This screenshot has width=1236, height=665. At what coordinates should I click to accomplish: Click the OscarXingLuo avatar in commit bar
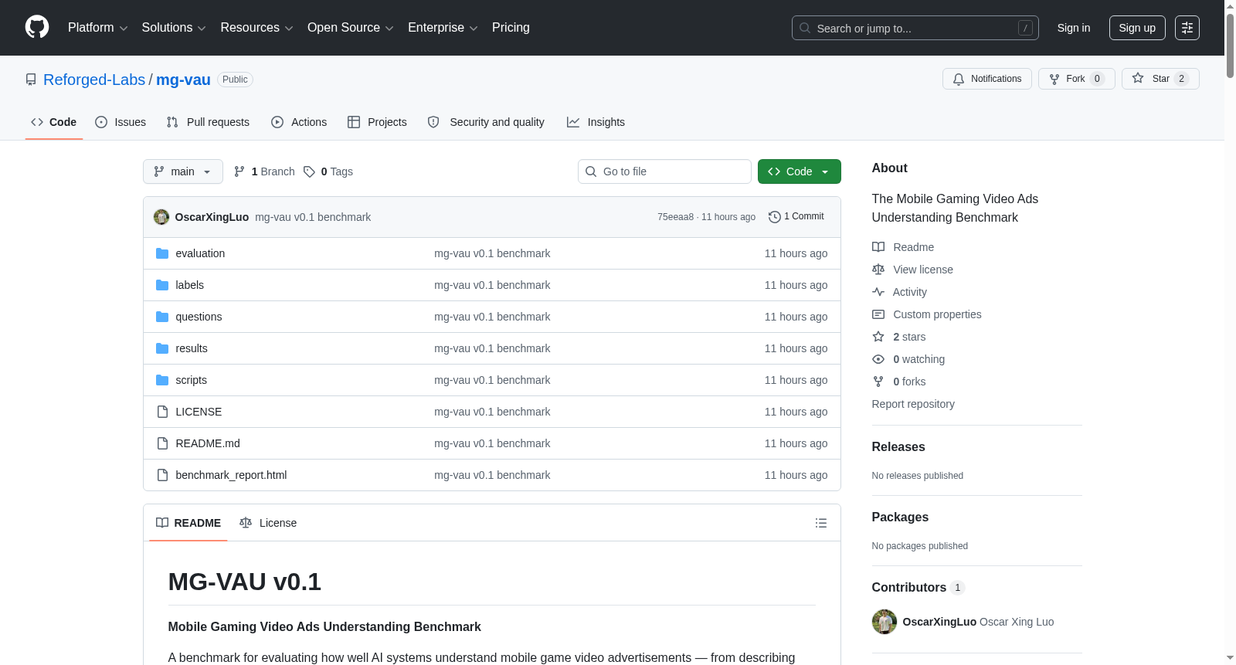tap(161, 217)
